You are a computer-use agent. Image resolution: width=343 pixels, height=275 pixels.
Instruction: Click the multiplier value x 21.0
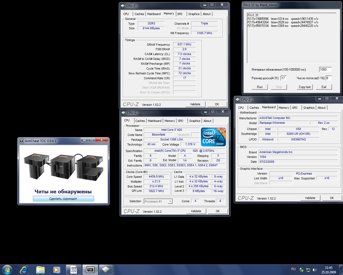click(x=156, y=182)
